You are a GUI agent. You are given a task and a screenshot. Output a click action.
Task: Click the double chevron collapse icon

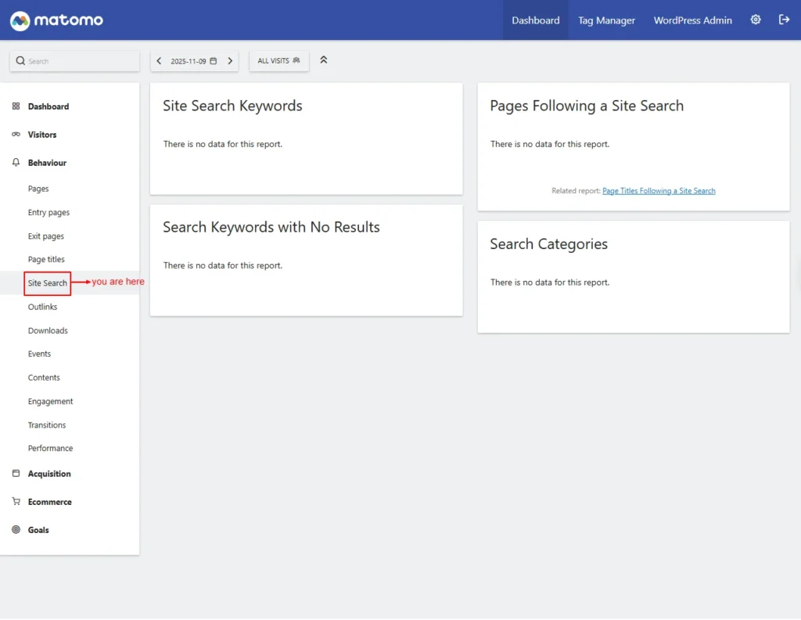324,60
